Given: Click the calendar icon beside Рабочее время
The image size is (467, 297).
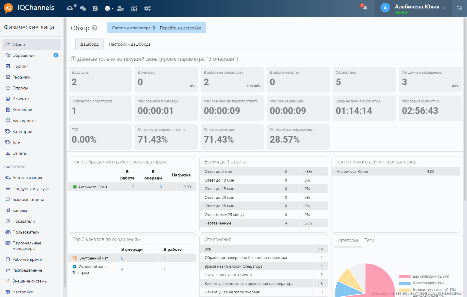Looking at the screenshot, I should point(8,259).
